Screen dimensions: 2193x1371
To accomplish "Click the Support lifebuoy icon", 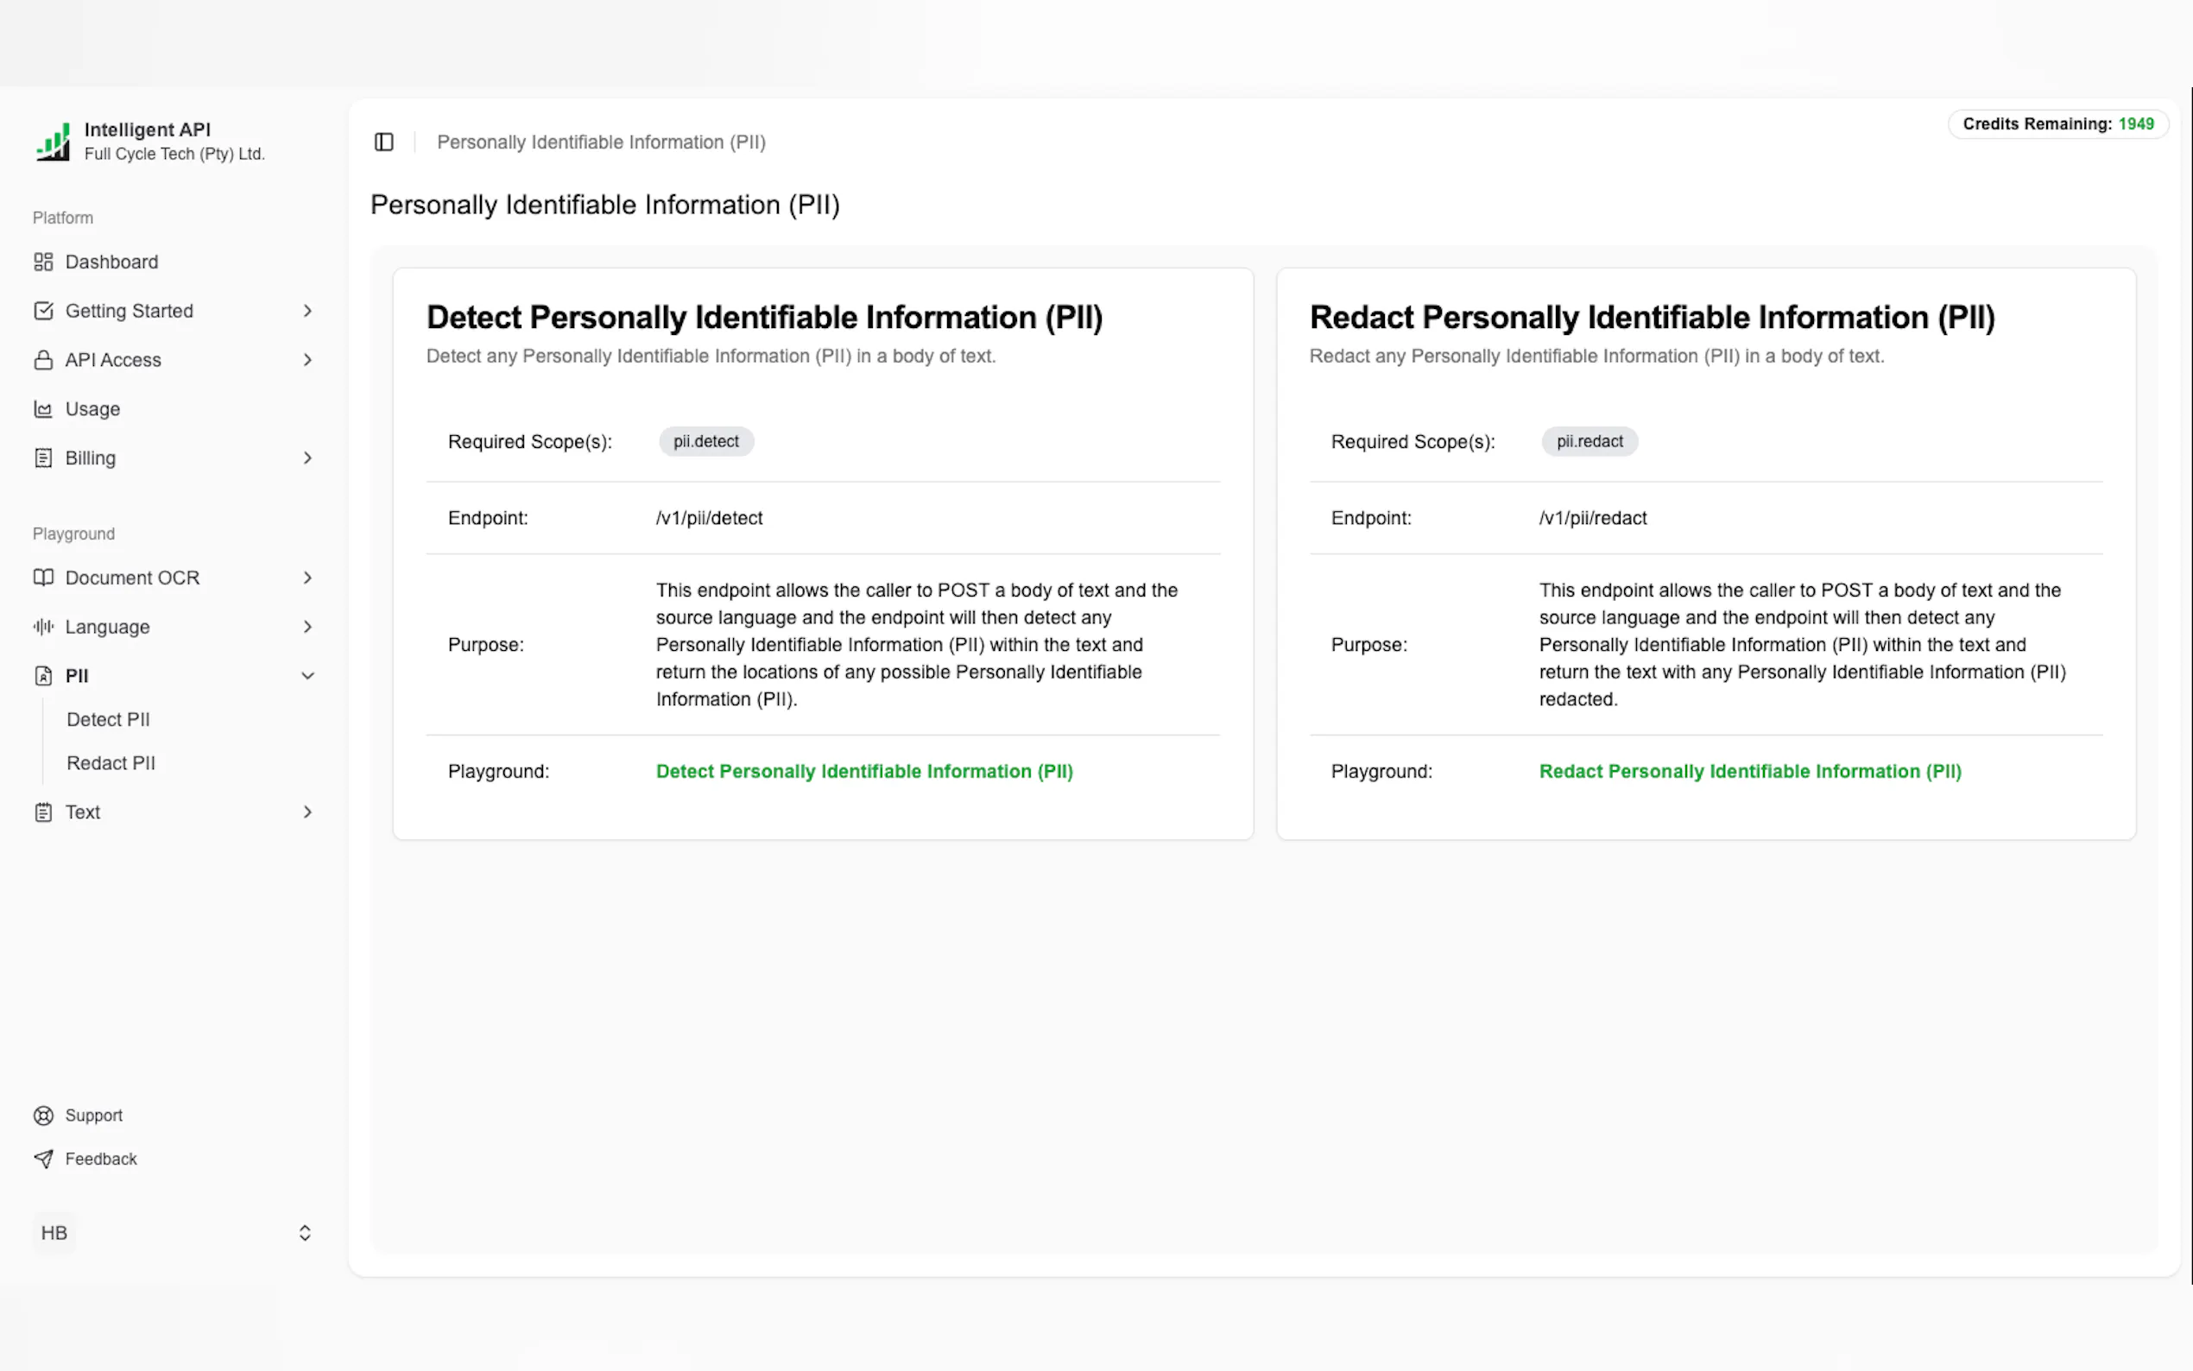I will click(42, 1115).
